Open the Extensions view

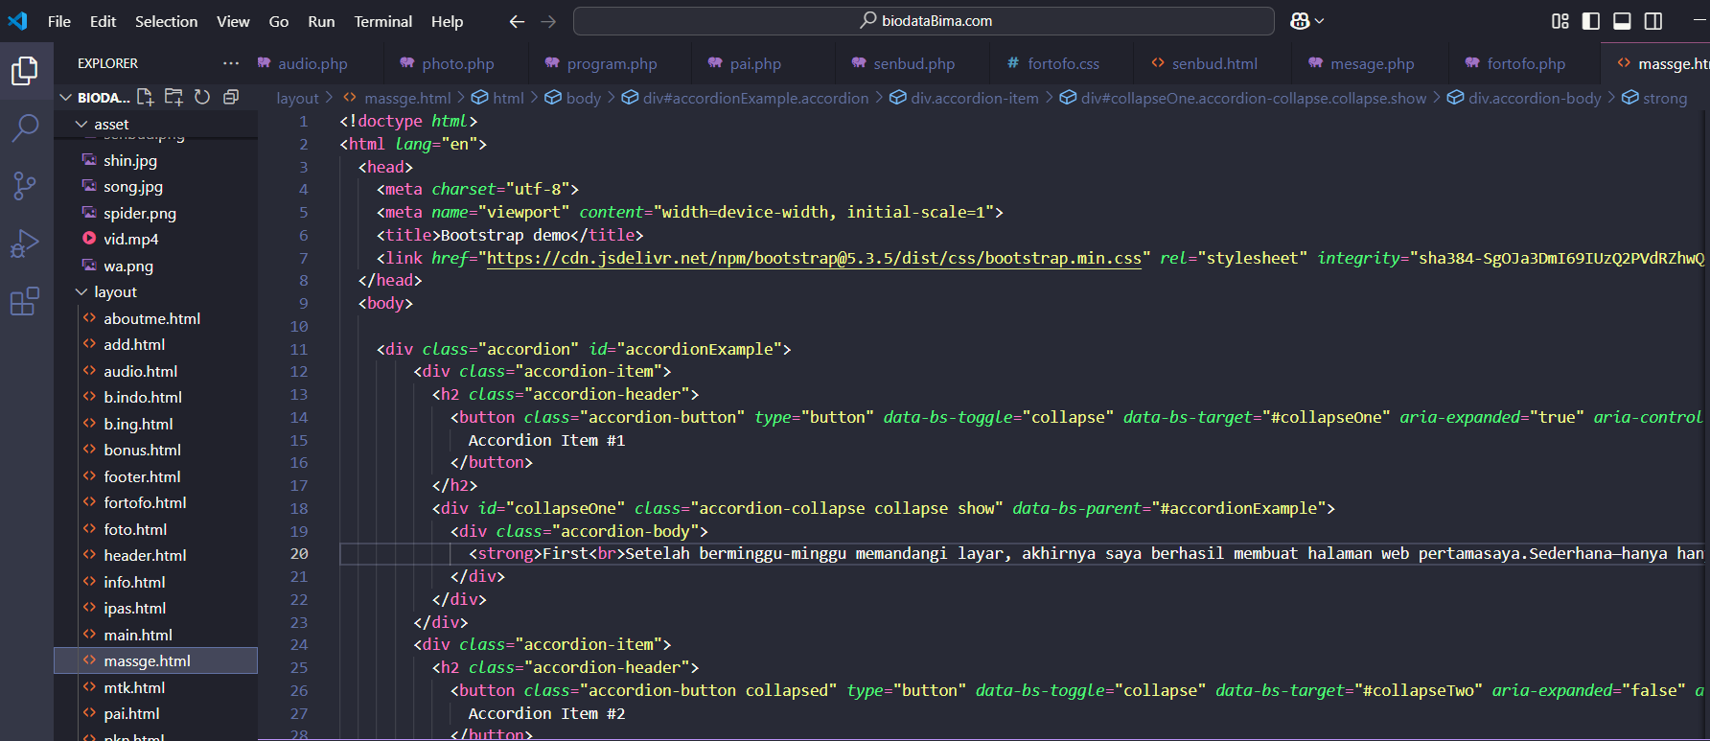[x=25, y=302]
